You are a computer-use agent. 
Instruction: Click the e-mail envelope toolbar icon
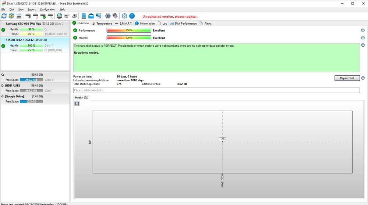pyautogui.click(x=91, y=16)
